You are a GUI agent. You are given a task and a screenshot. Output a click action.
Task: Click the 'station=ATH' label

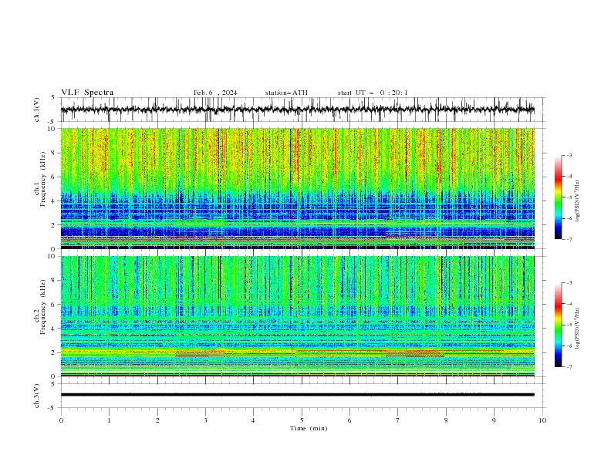[x=286, y=93]
